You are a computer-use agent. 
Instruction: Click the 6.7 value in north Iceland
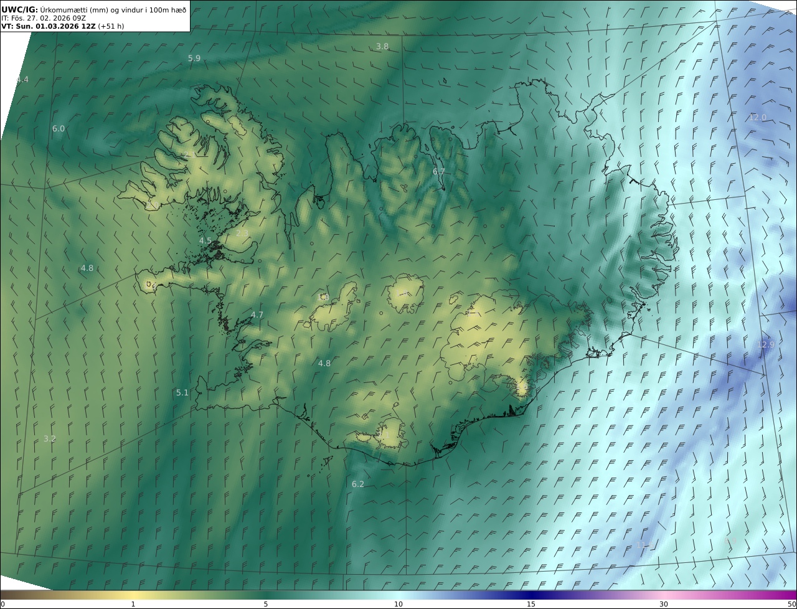click(439, 171)
